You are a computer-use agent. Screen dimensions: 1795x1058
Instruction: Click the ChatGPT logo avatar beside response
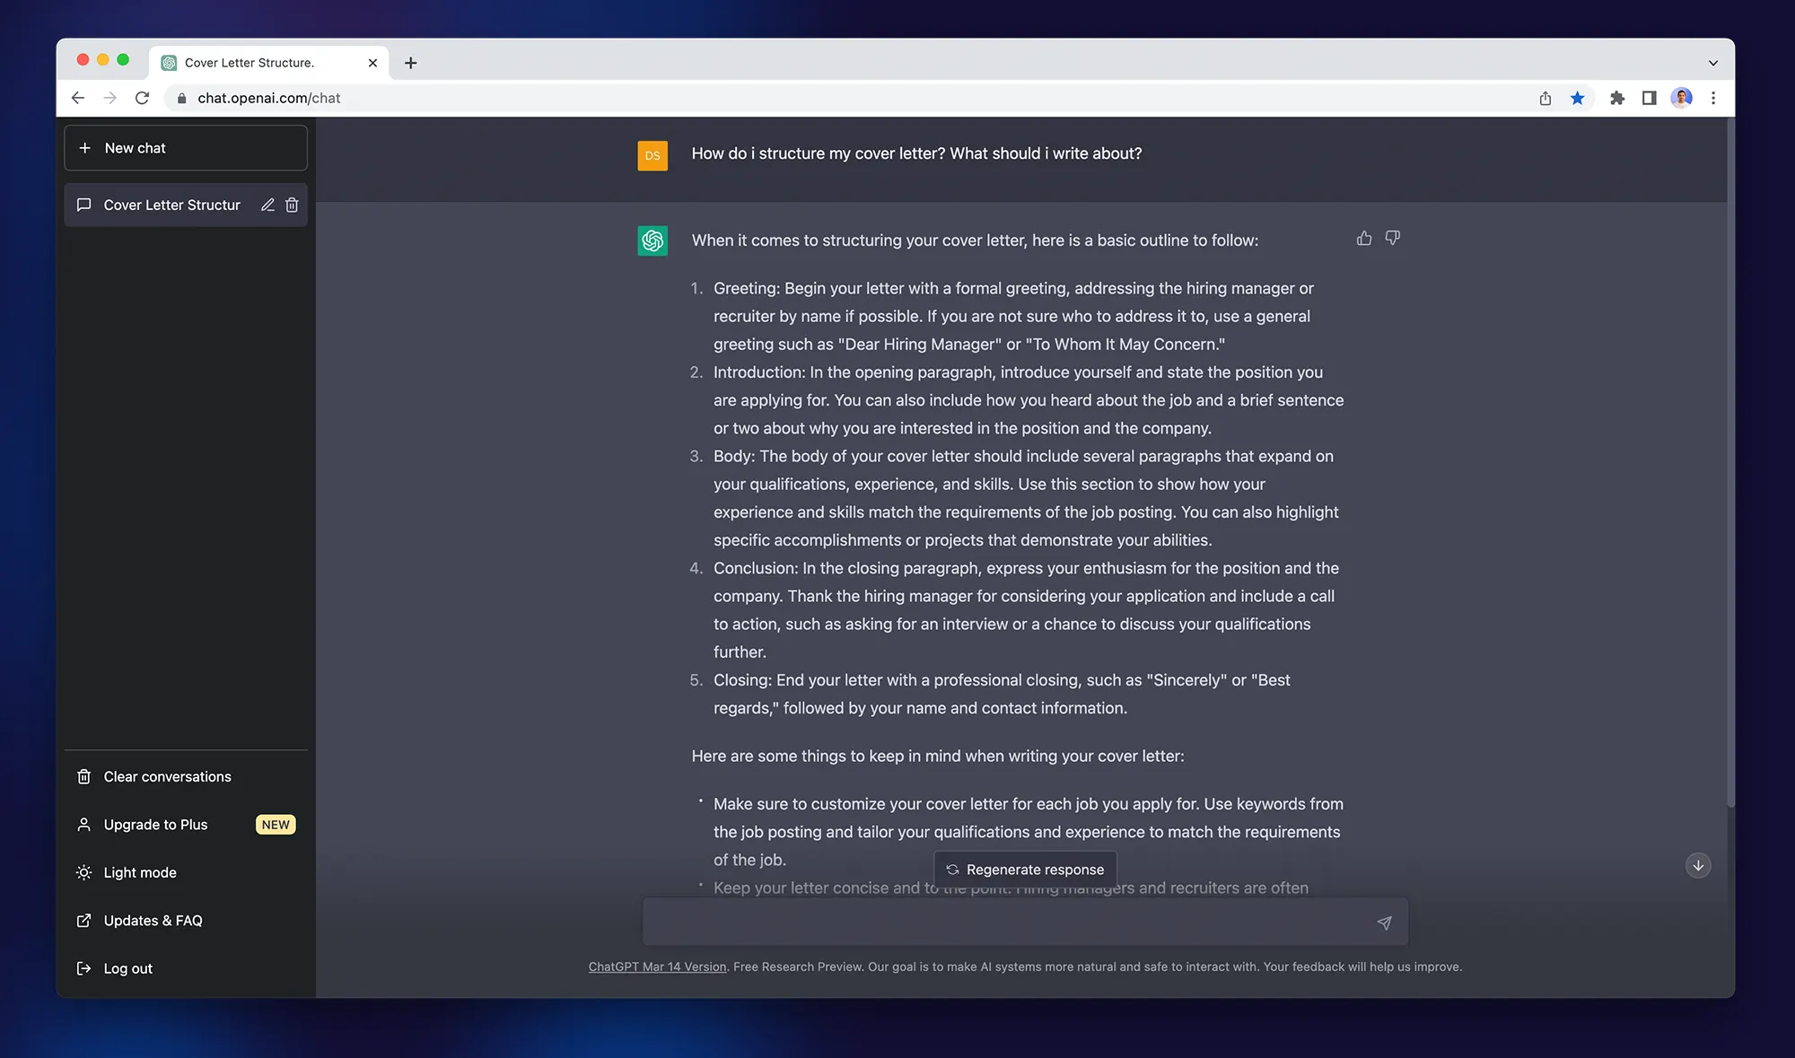pyautogui.click(x=652, y=240)
